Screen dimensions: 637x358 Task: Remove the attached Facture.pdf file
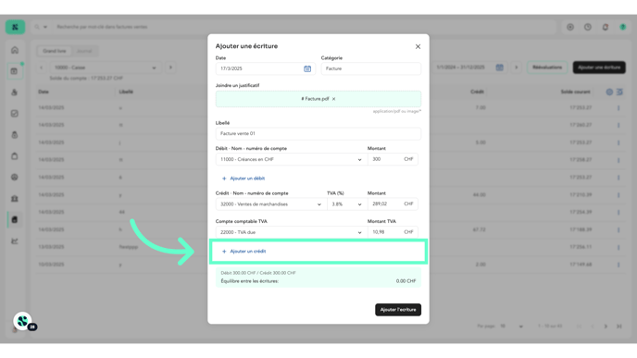[334, 99]
